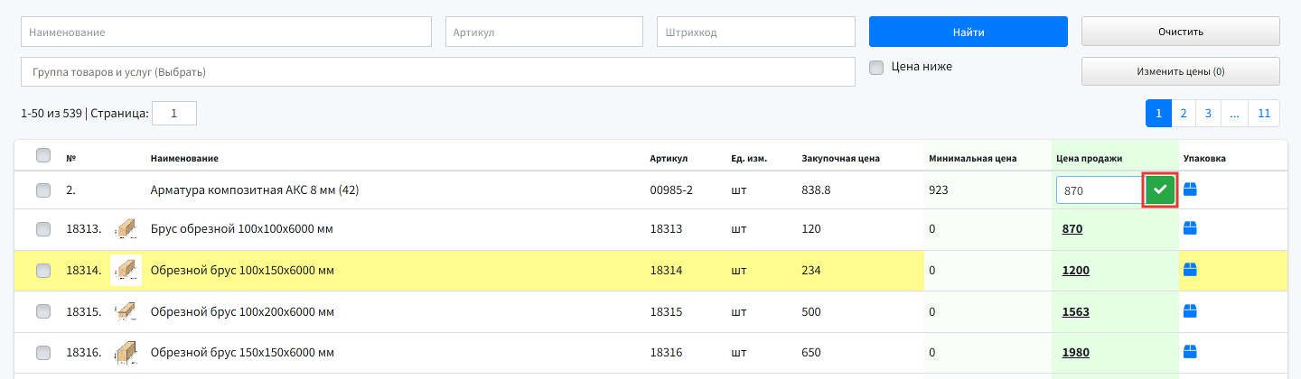
Task: Open thumbnail of Обрезной брус 150х150х6000
Action: [126, 352]
